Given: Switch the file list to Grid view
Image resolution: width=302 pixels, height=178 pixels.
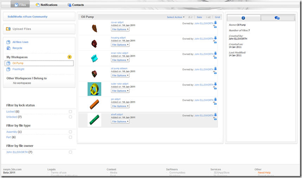Looking at the screenshot, I should pos(217,17).
